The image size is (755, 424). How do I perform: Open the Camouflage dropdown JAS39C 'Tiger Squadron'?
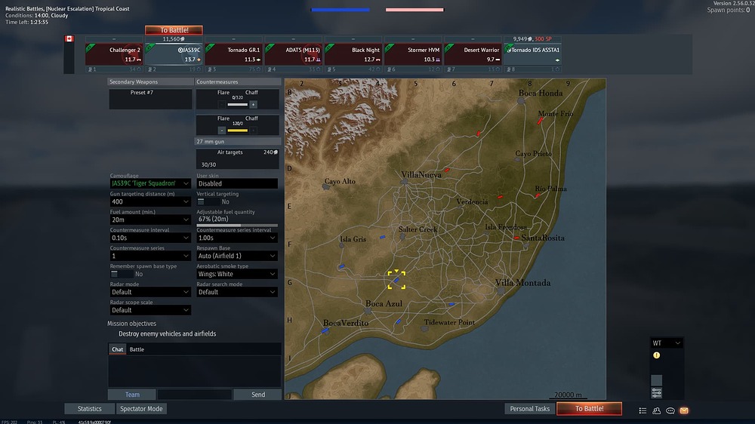(150, 183)
